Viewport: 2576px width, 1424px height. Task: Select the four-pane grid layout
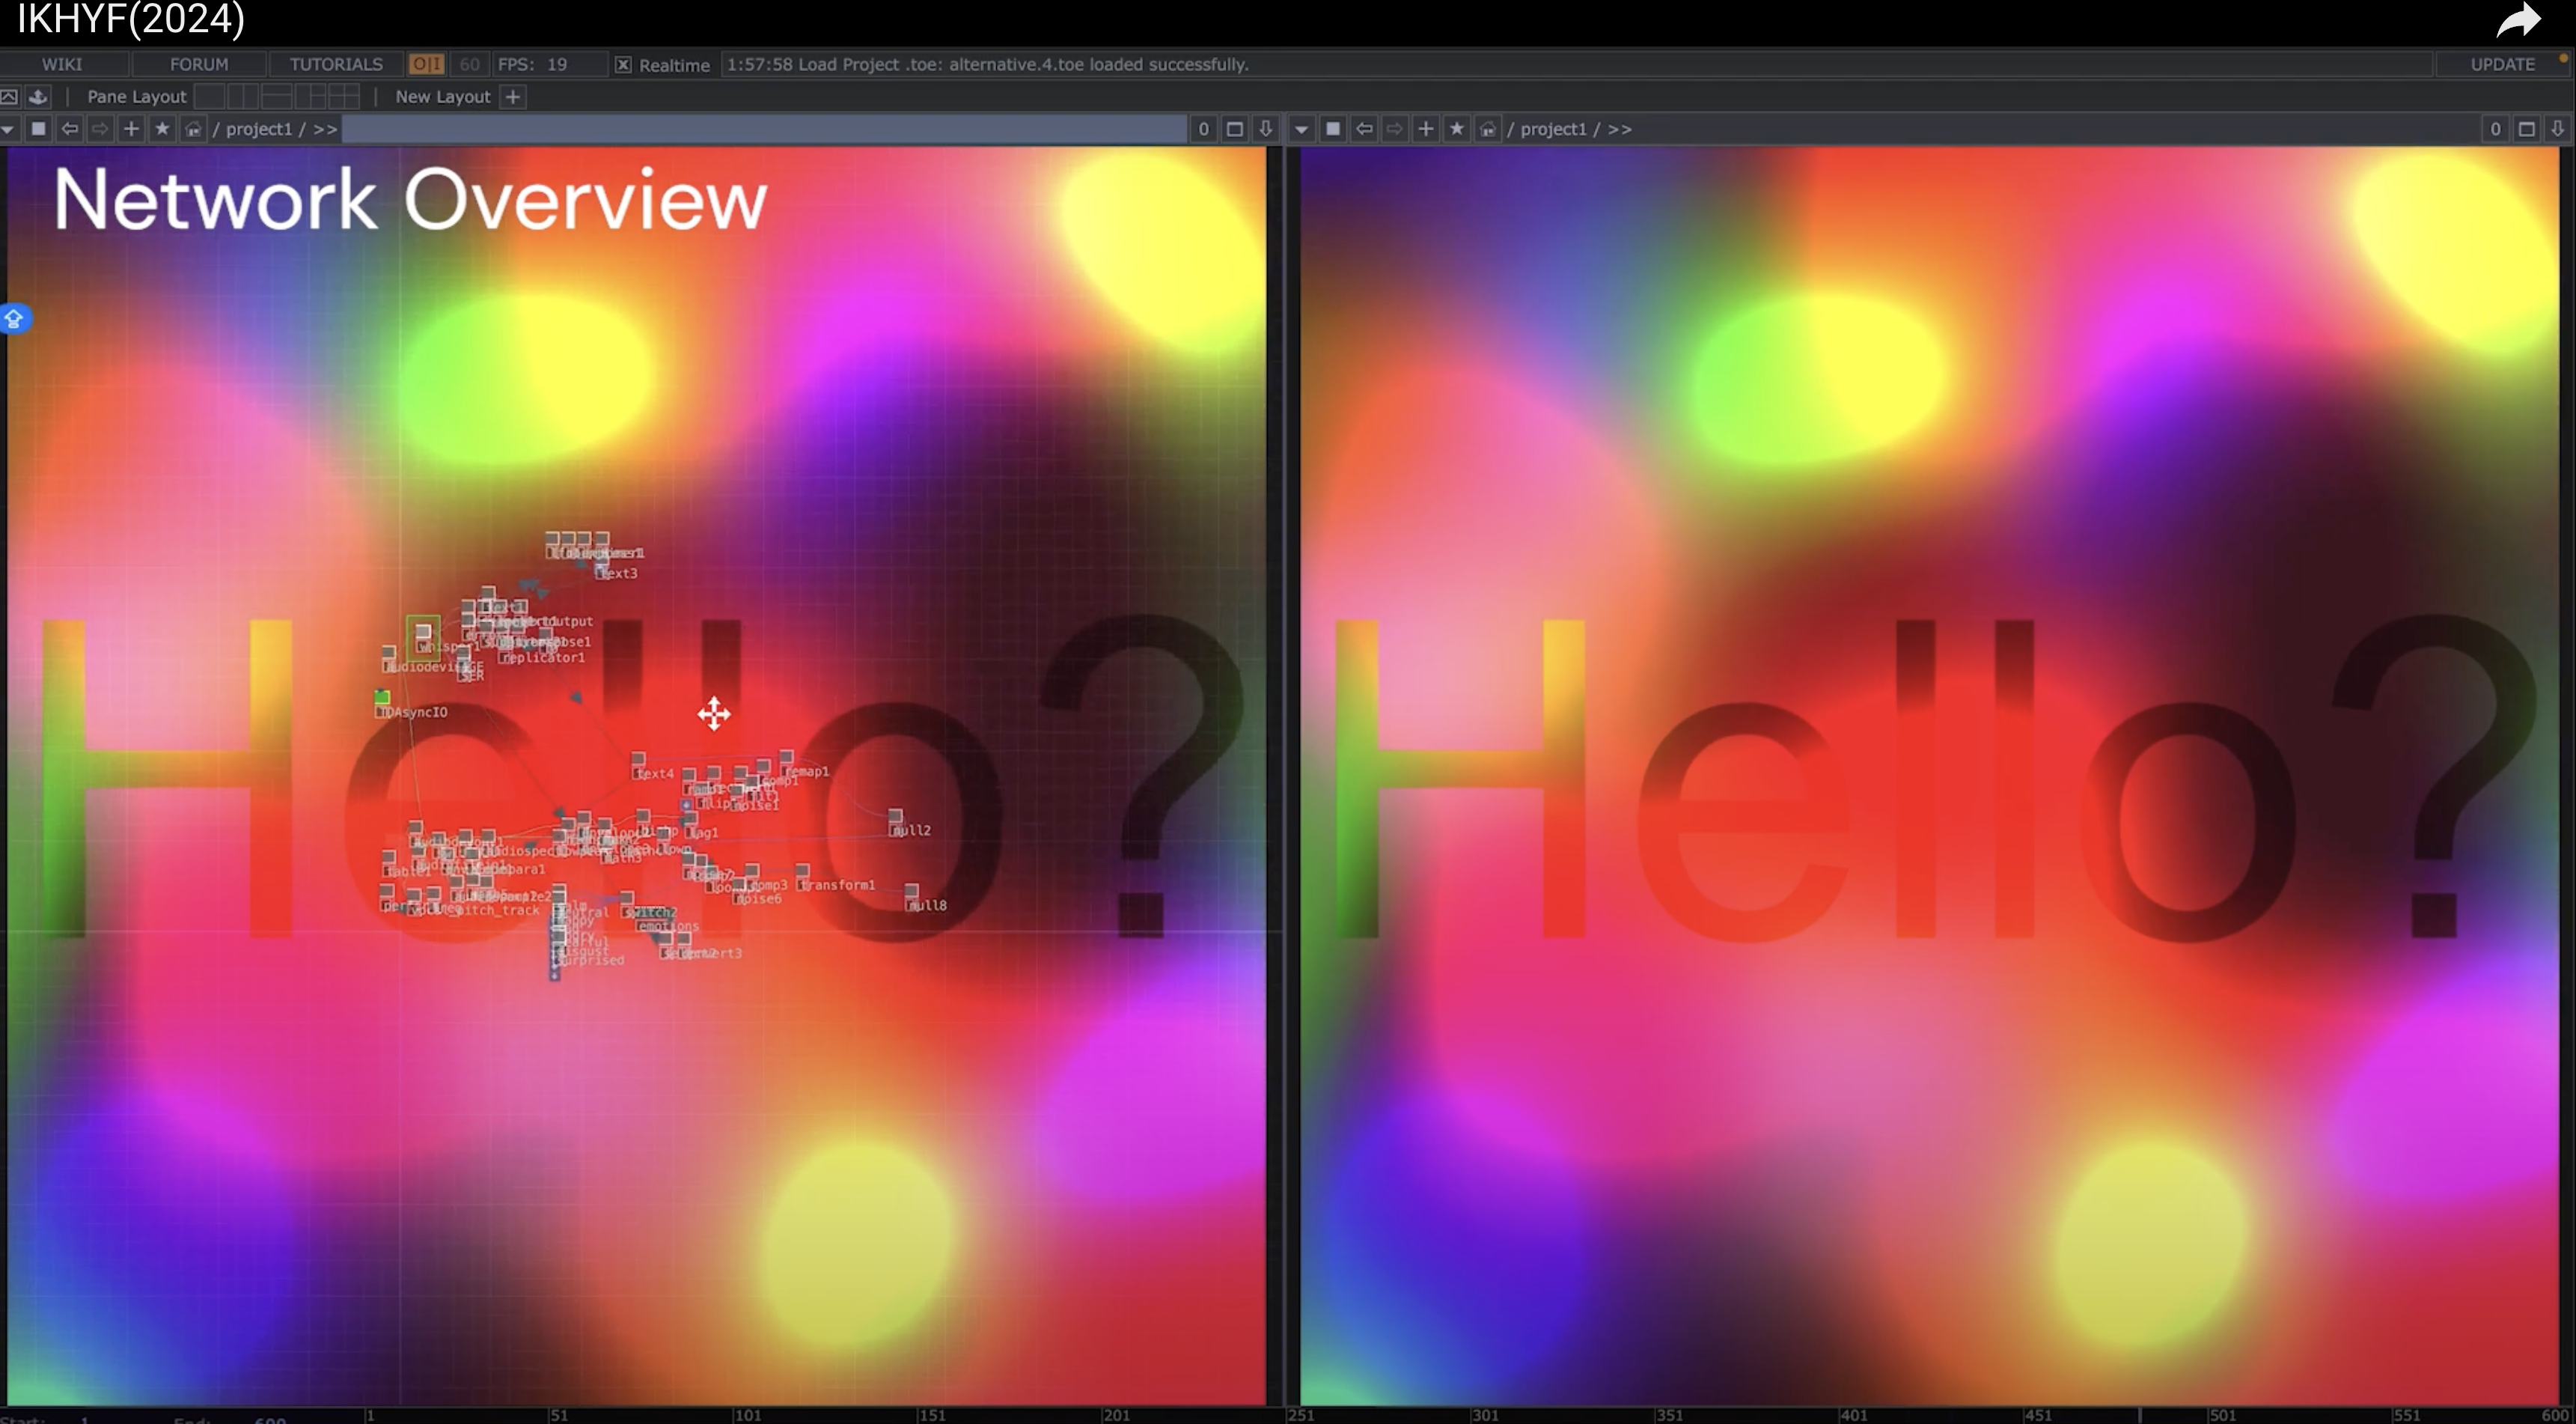(343, 97)
